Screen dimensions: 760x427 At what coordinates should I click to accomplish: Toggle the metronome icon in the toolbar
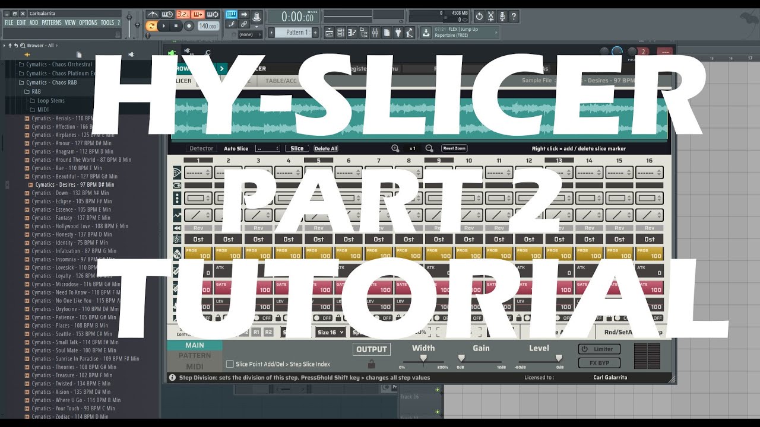click(x=153, y=14)
